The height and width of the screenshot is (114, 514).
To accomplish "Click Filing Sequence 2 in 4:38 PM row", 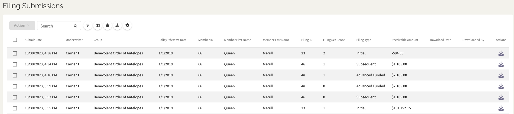I will [x=324, y=53].
